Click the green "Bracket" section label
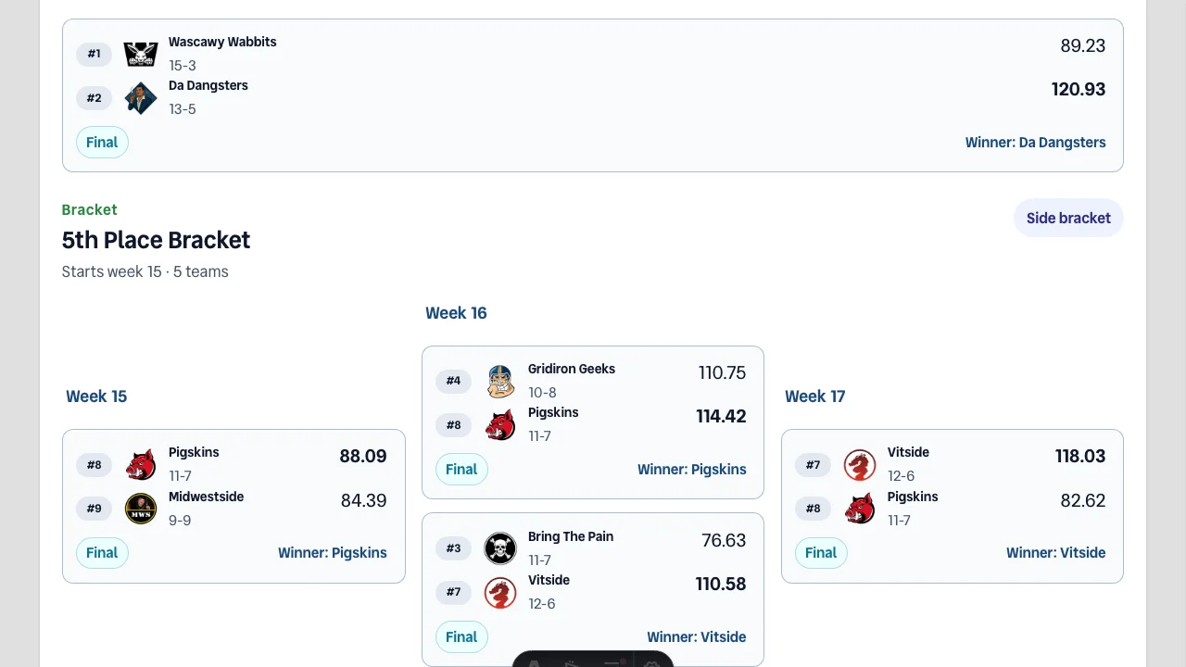This screenshot has width=1186, height=667. coord(90,210)
